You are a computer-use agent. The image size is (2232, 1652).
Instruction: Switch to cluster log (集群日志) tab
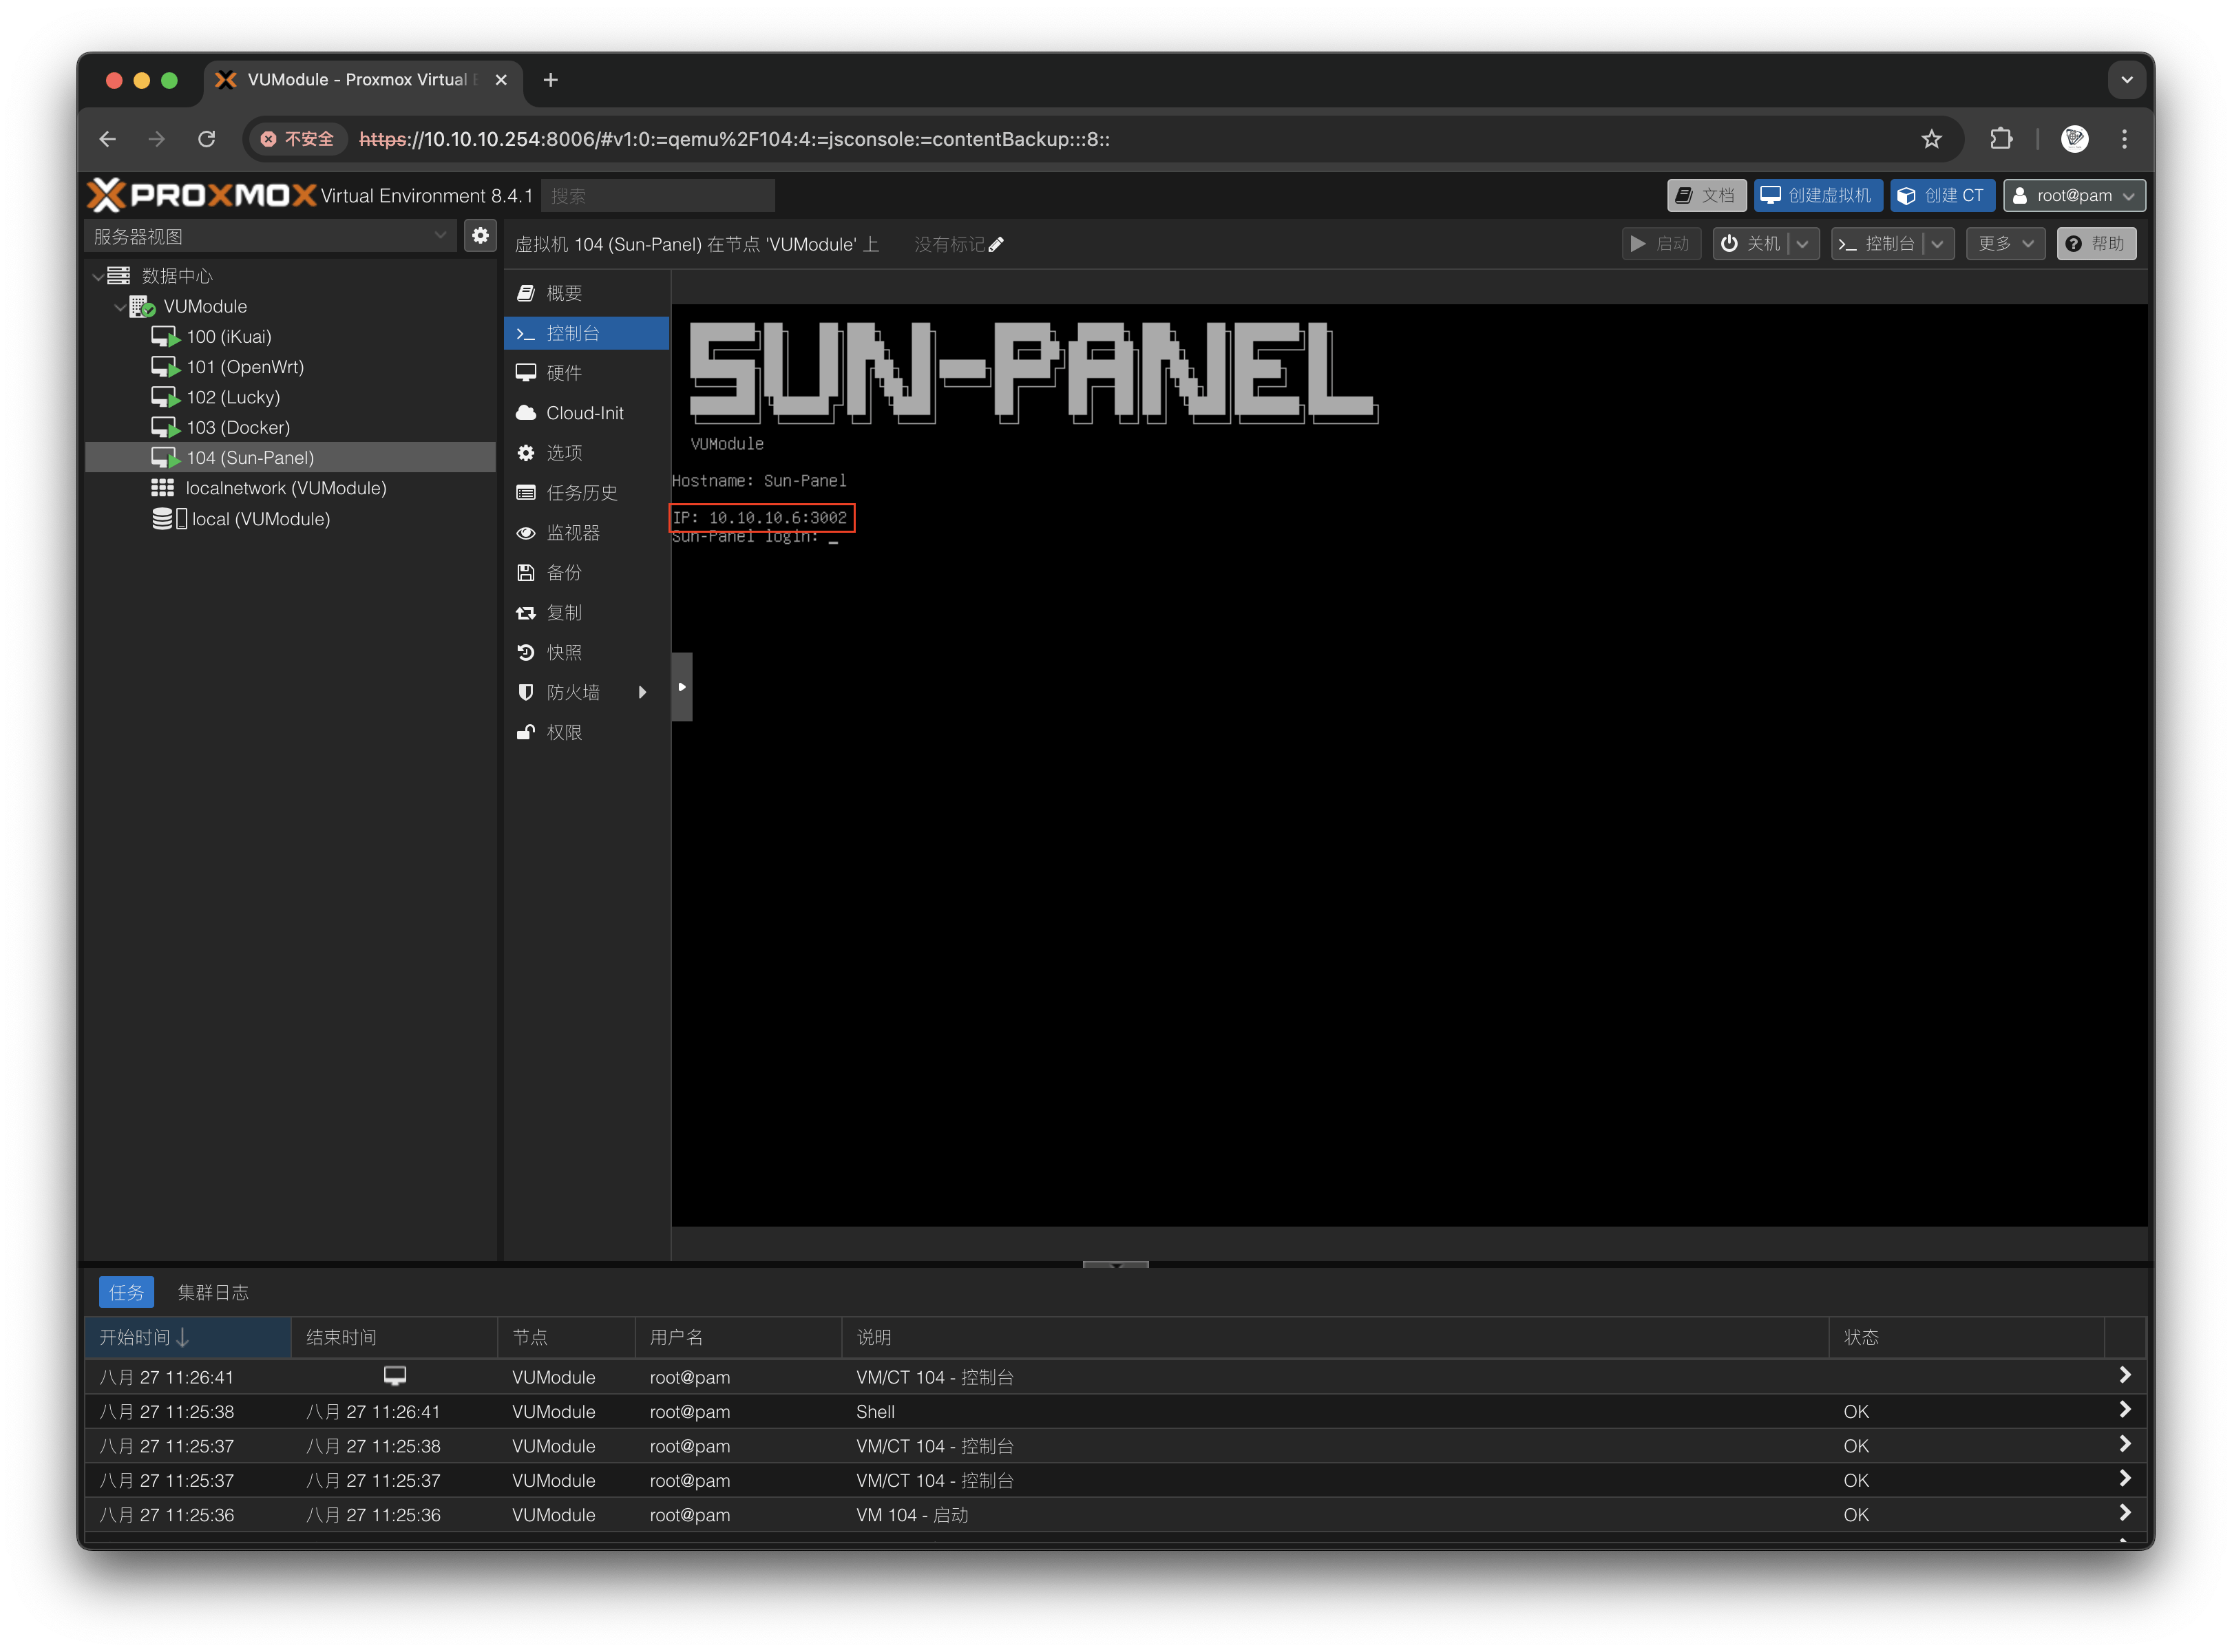coord(213,1292)
